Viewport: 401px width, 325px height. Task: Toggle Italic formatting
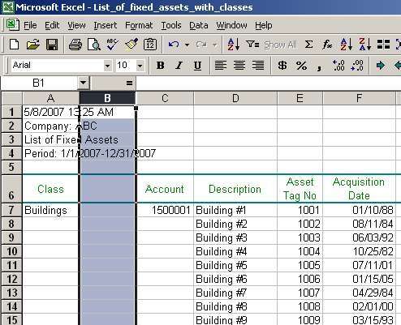tap(179, 65)
